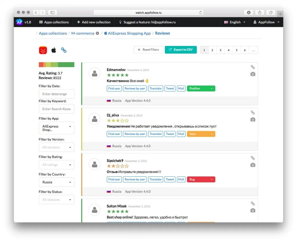The height and width of the screenshot is (242, 297).
Task: Expand Filter by App dropdown
Action: coord(56,128)
